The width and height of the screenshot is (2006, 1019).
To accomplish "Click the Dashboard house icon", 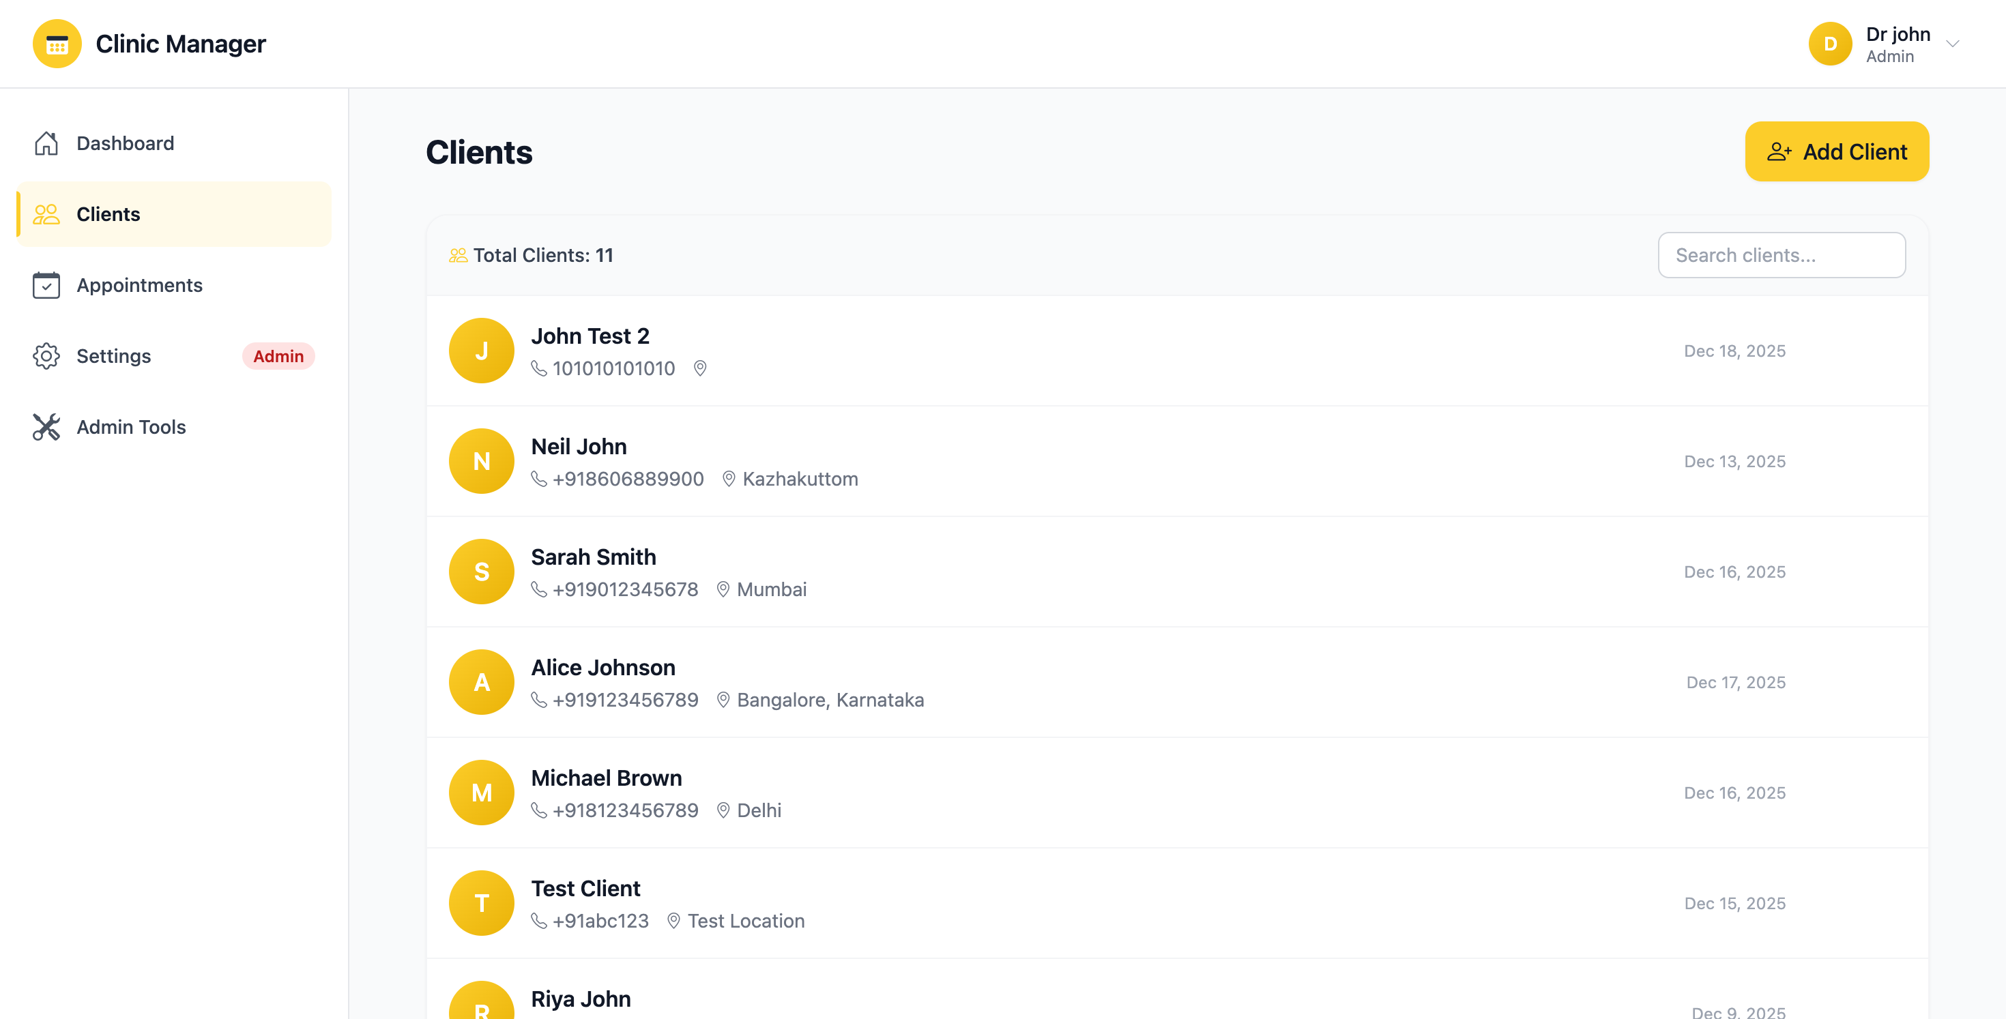I will point(46,143).
